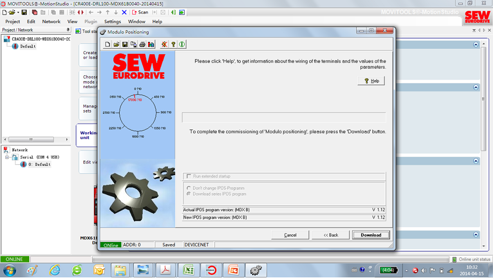Screen dimensions: 493x279
Task: Open dropdown arrow beside main toolbar open icon
Action: coord(18,12)
